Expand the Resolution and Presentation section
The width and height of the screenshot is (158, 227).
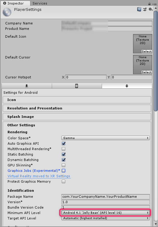pyautogui.click(x=77, y=108)
